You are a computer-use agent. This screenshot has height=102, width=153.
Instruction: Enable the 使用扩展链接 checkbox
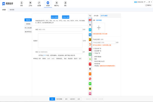click(x=93, y=57)
